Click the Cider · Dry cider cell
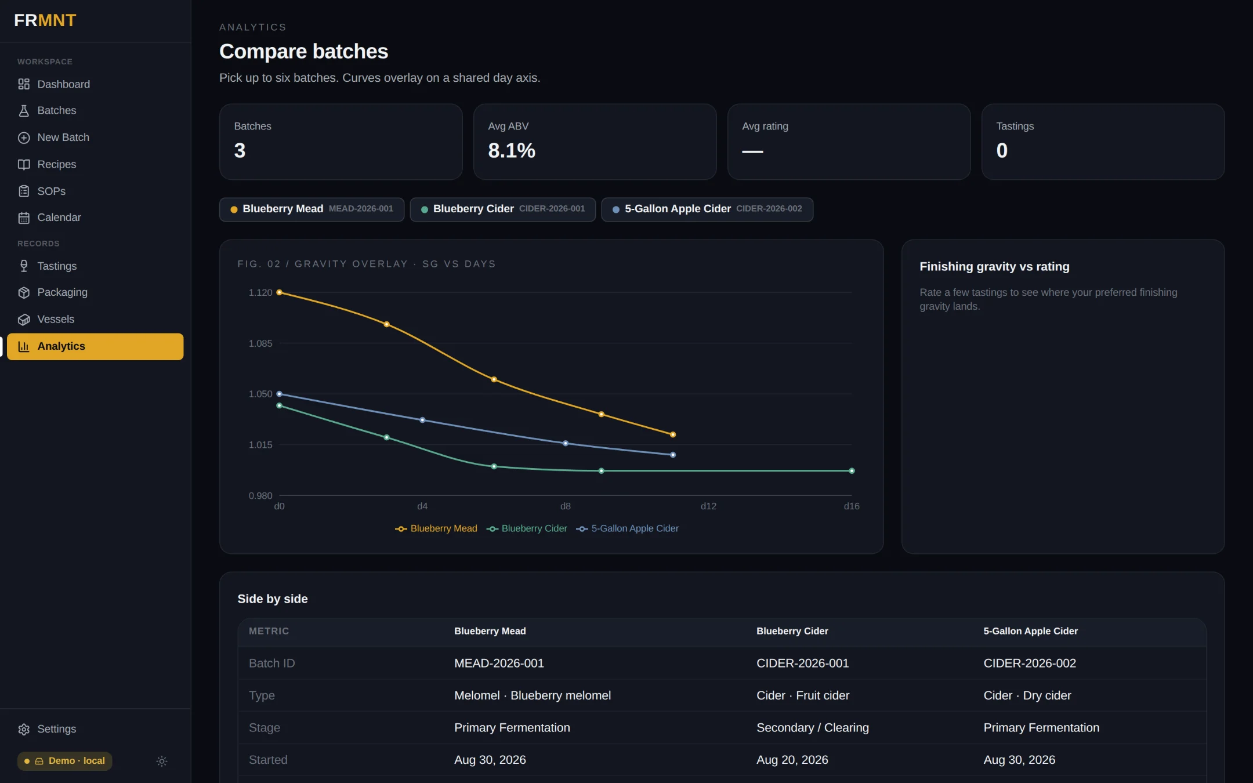The image size is (1253, 783). pos(1027,695)
